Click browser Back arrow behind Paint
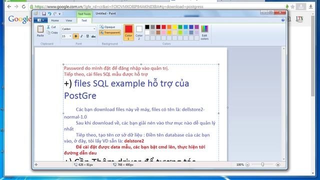This screenshot has height=180, width=320. pyautogui.click(x=9, y=6)
